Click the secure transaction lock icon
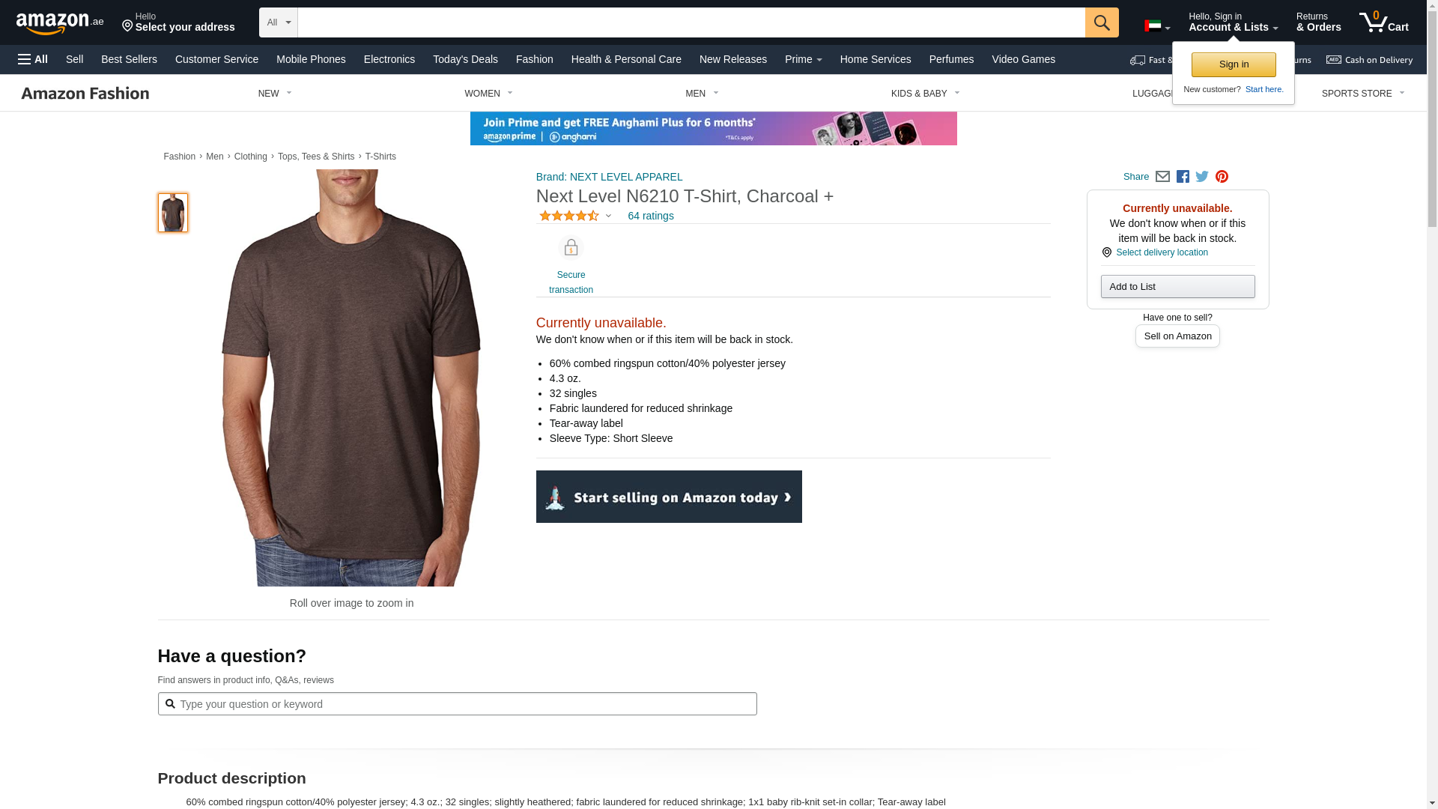1438x809 pixels. point(571,248)
